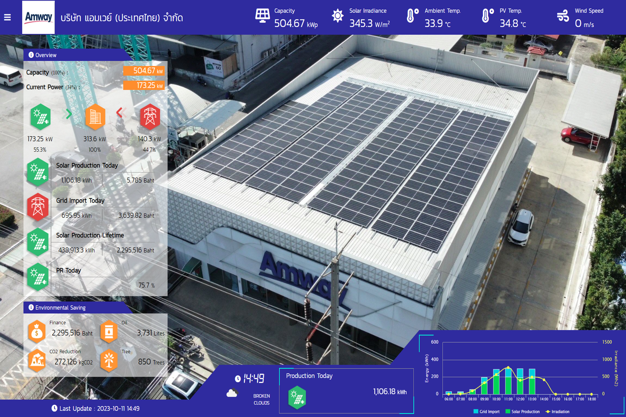The width and height of the screenshot is (626, 417).
Task: Click the Wind Speed icon
Action: pyautogui.click(x=563, y=16)
